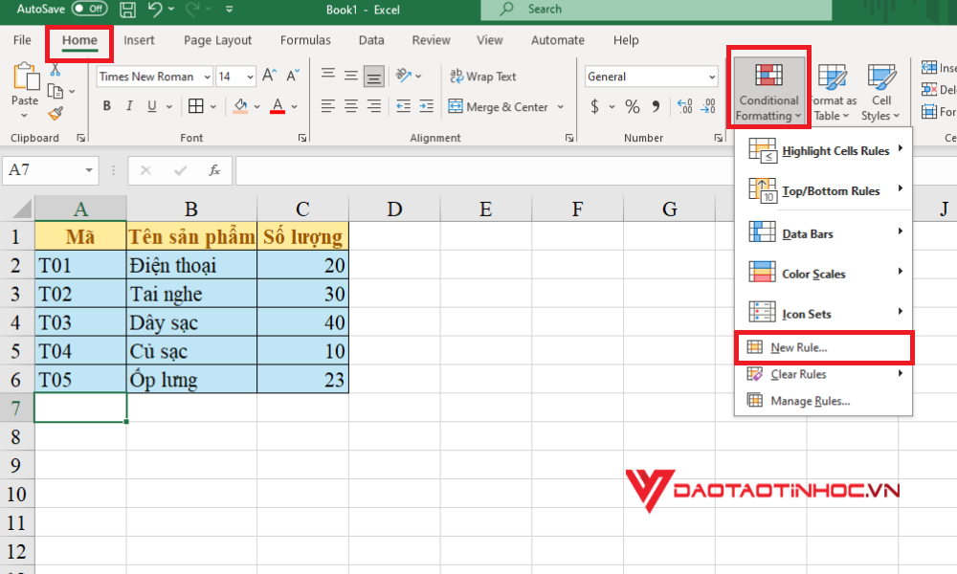This screenshot has width=957, height=574.
Task: Click Increase Indent icon
Action: click(x=426, y=106)
